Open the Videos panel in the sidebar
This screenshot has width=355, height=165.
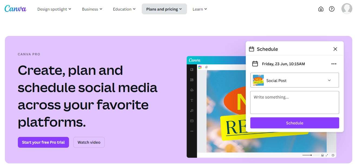192,121
